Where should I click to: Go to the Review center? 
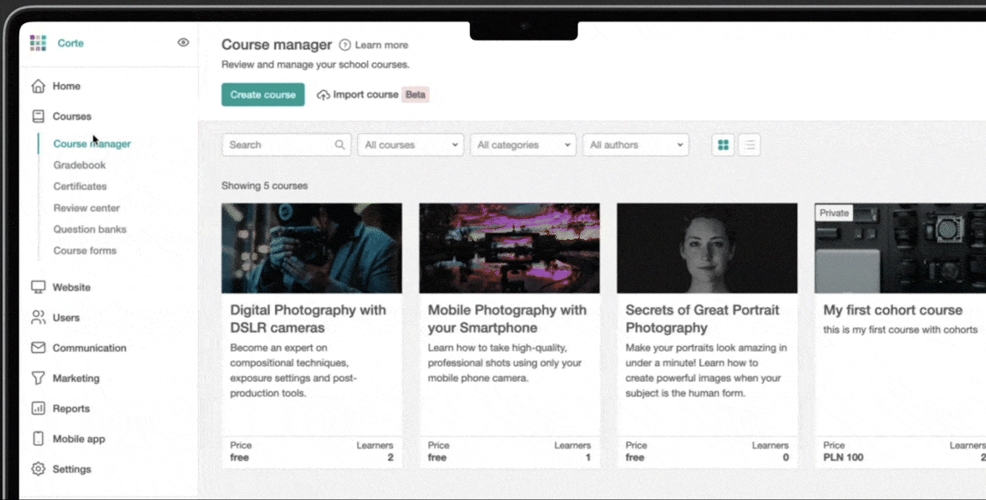pyautogui.click(x=86, y=207)
